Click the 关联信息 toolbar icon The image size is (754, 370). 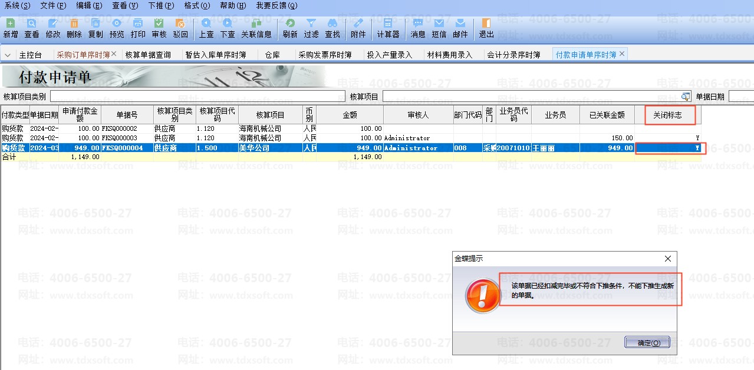pyautogui.click(x=256, y=28)
